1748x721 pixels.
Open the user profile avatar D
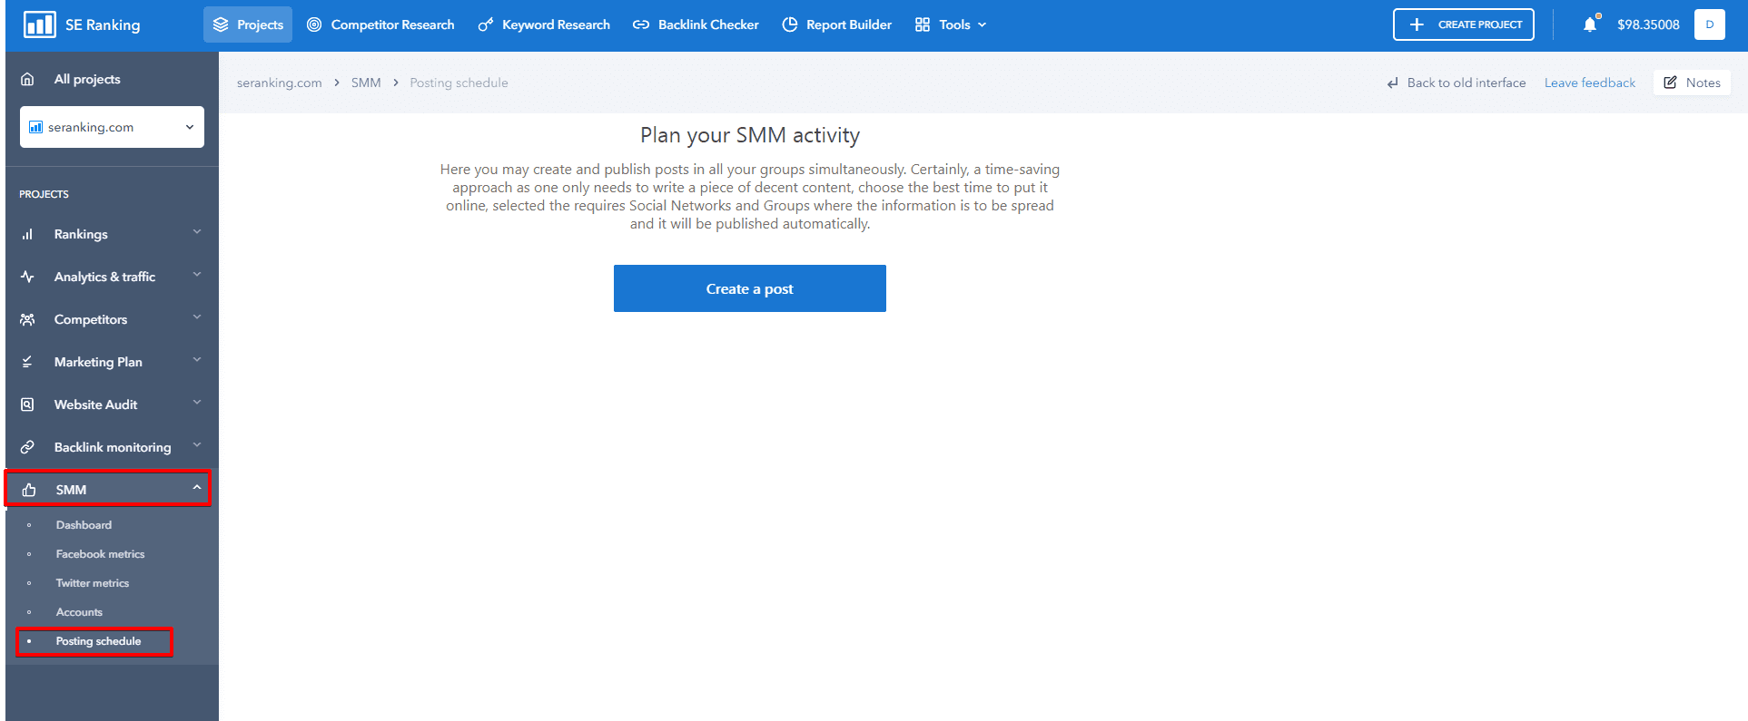1710,24
